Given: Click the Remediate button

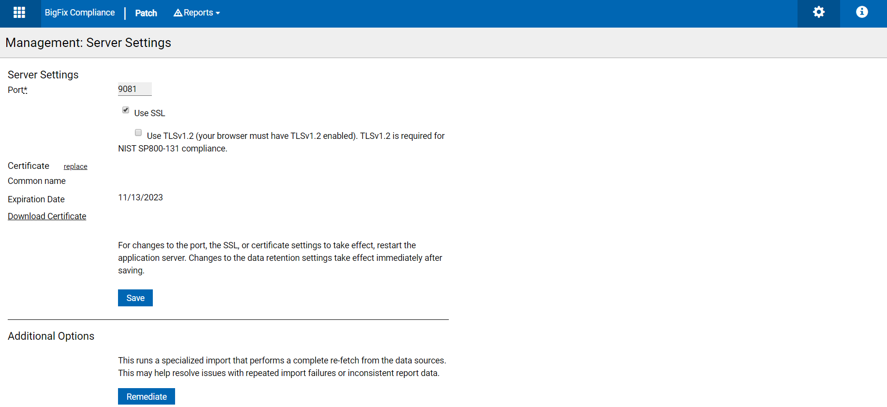Looking at the screenshot, I should coord(147,397).
